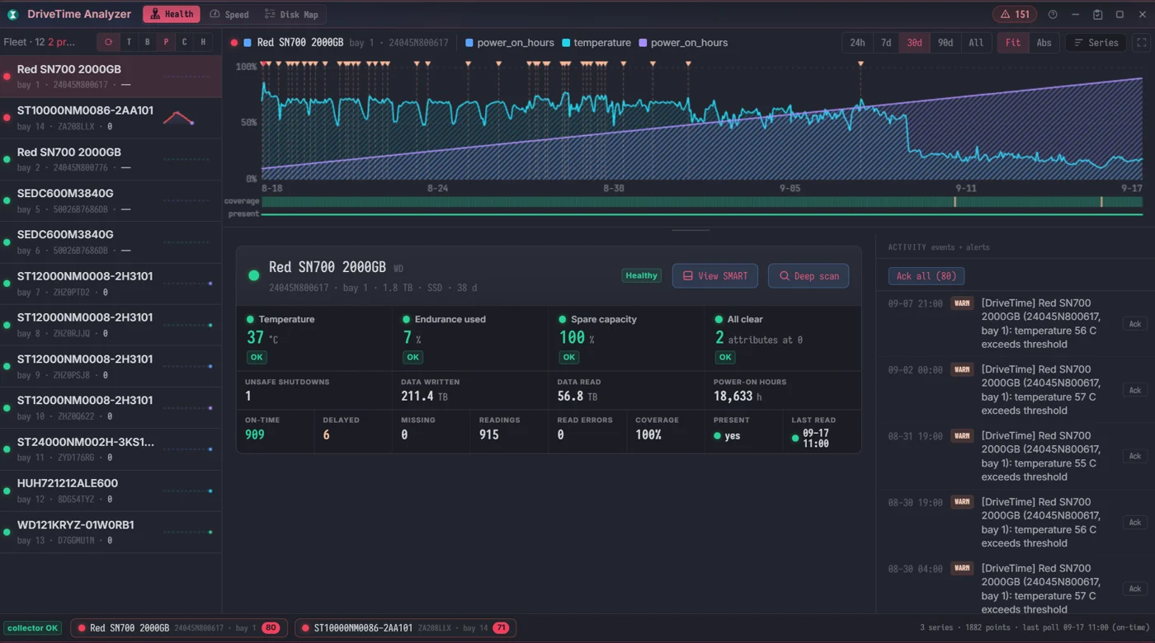Acknowledge the 08-31 19:00 warning
Image resolution: width=1155 pixels, height=643 pixels.
pyautogui.click(x=1135, y=456)
